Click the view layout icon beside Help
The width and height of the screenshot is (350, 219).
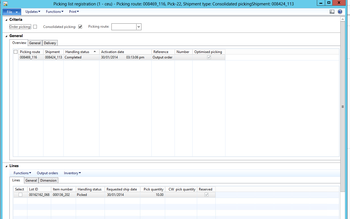pyautogui.click(x=332, y=12)
